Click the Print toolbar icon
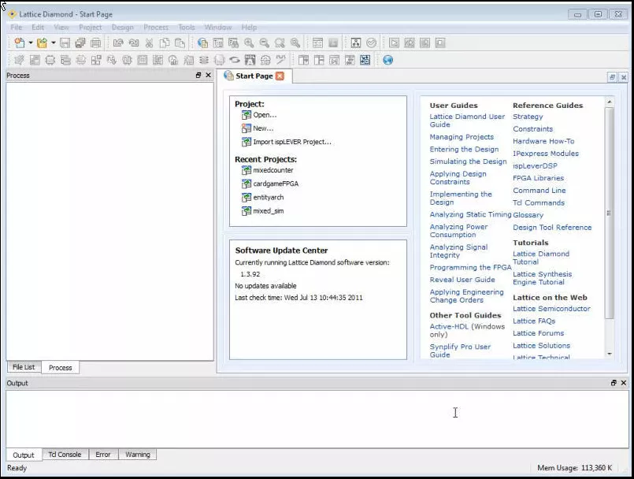634x479 pixels. tap(96, 43)
